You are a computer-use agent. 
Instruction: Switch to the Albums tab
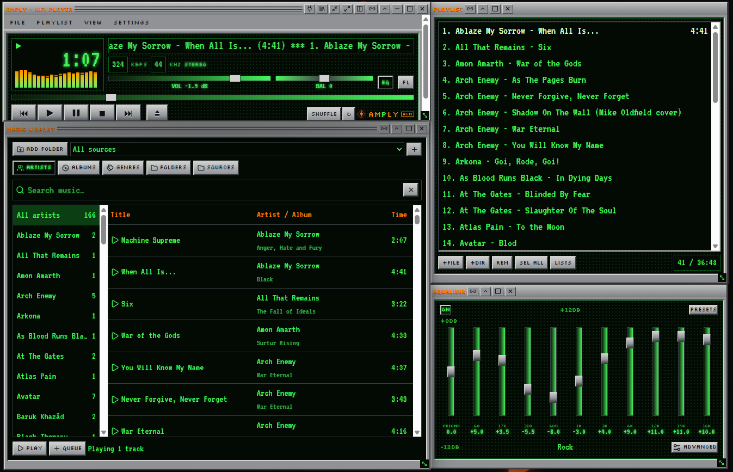79,168
